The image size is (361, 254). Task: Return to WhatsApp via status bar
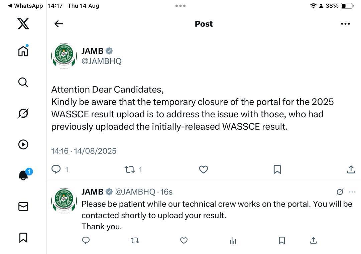coord(25,6)
